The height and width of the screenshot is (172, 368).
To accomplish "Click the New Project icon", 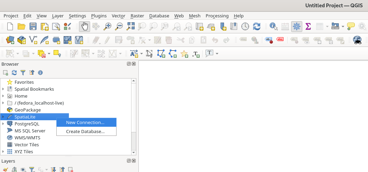I will pyautogui.click(x=10, y=26).
